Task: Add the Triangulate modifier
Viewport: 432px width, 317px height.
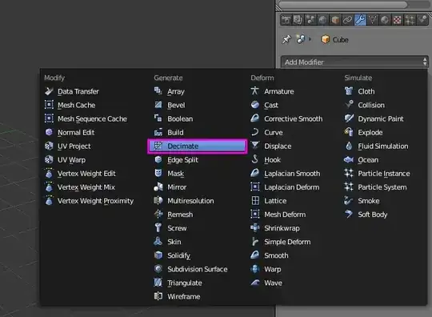Action: coord(178,283)
